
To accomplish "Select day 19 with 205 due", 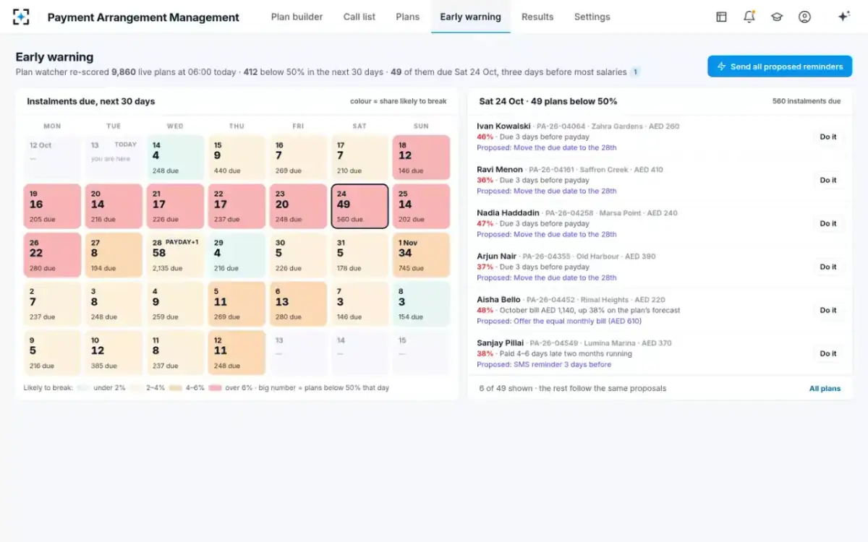I will [52, 206].
